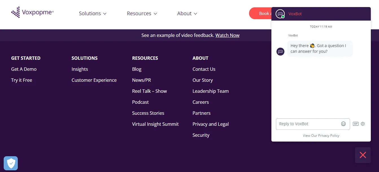379x172 pixels.
Task: Visit the Careers footer link
Action: (201, 102)
